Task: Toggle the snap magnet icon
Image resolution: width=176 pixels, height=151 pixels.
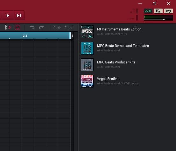Action: pyautogui.click(x=8, y=27)
